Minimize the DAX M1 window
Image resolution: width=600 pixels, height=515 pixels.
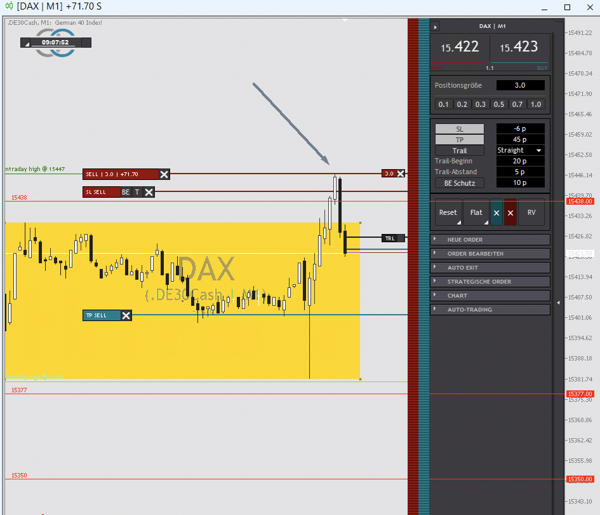point(545,7)
